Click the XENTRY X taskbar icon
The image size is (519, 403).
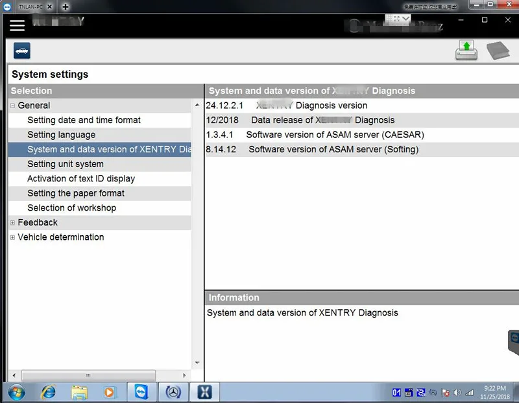(204, 393)
